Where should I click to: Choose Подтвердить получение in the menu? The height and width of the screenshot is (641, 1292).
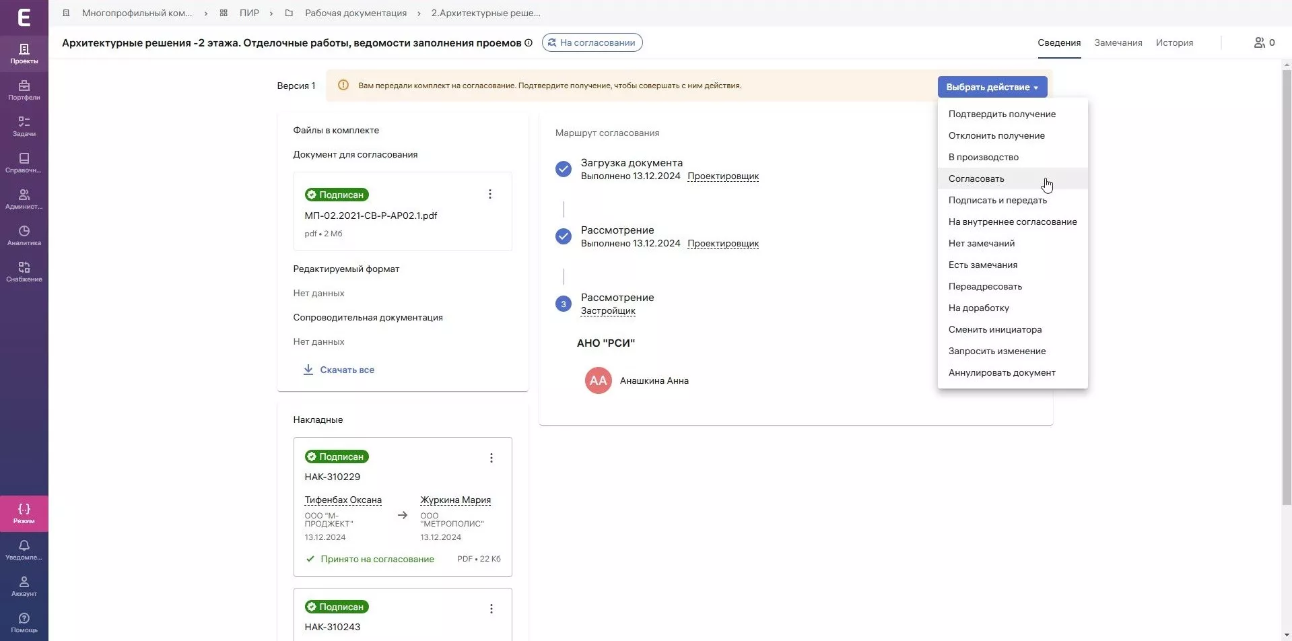pyautogui.click(x=1002, y=114)
